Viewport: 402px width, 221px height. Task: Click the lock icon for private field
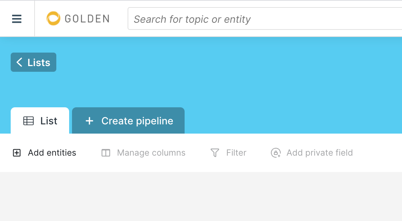[276, 153]
